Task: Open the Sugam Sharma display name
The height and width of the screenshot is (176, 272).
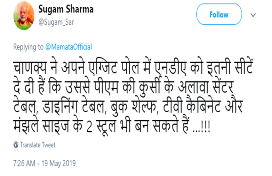Action: coord(66,9)
